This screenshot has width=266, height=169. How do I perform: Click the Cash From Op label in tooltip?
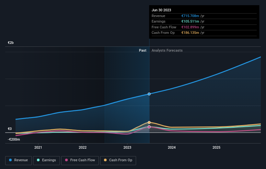[x=163, y=33]
